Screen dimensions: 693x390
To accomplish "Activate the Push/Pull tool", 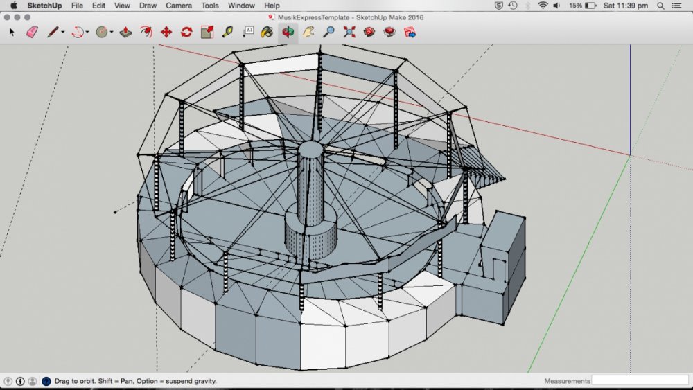I will (x=125, y=32).
